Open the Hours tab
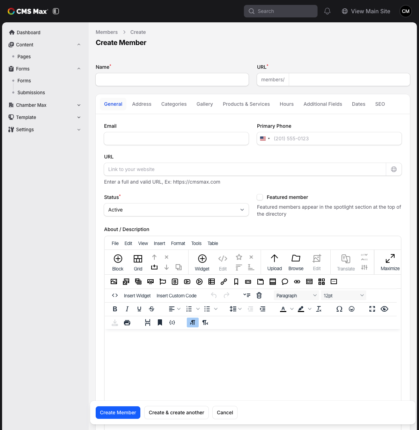 pyautogui.click(x=287, y=104)
